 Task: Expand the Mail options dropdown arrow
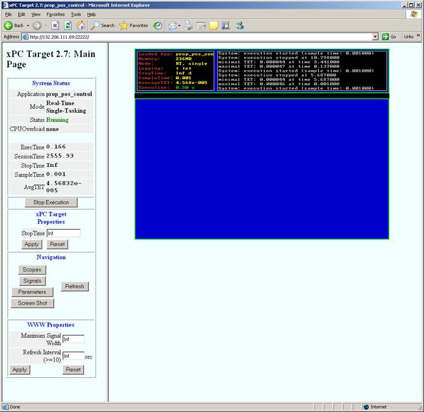[179, 26]
